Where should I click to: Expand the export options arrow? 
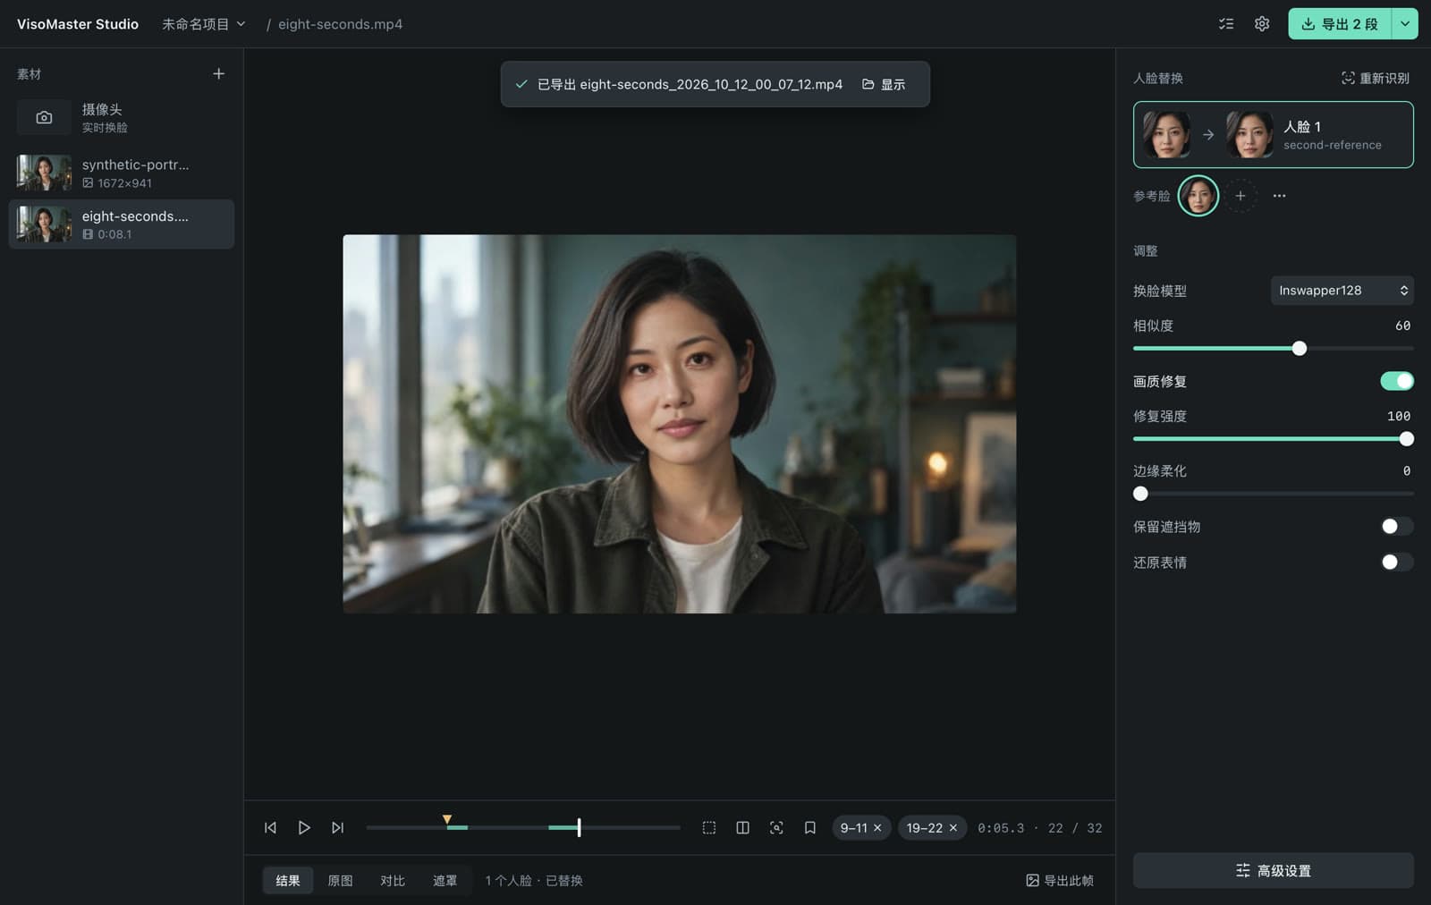(1405, 24)
